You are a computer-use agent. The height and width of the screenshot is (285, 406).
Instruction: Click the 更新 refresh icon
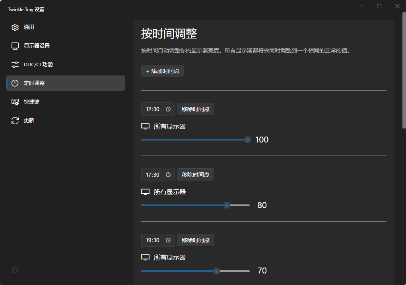[x=15, y=120]
